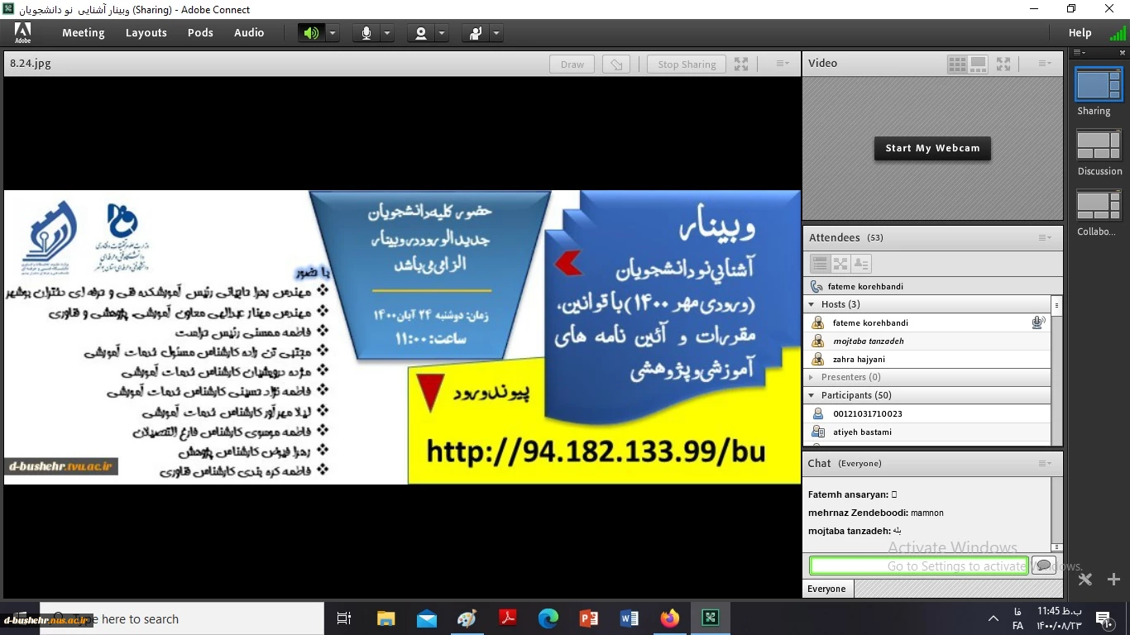
Task: Click the manage layouts tools icon
Action: (1085, 580)
